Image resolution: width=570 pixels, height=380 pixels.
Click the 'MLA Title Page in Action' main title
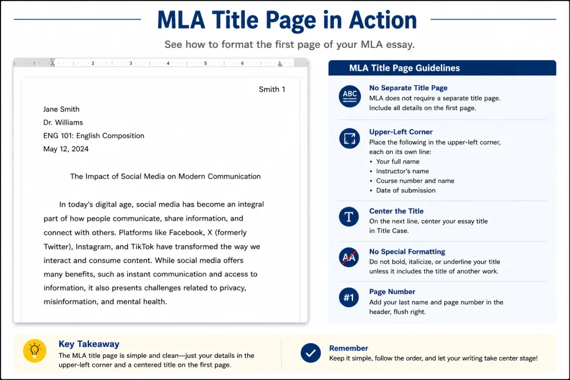pos(287,20)
